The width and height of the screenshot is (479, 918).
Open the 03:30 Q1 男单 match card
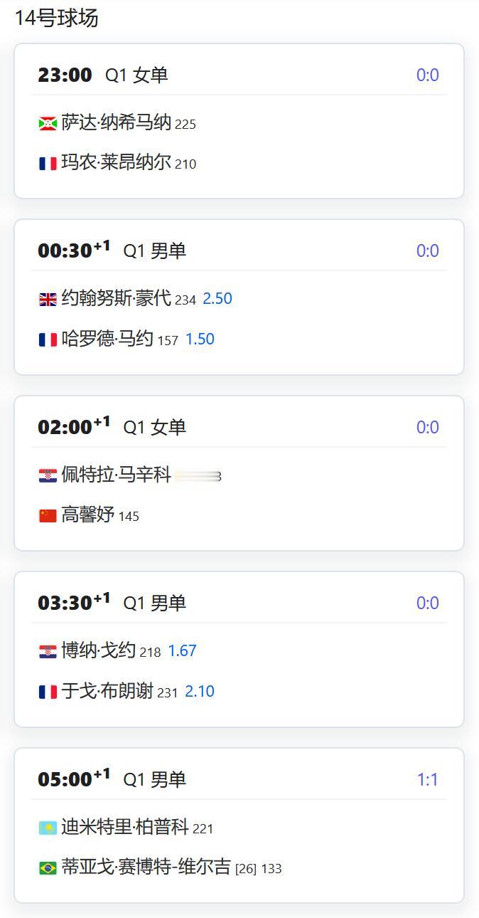pyautogui.click(x=239, y=650)
